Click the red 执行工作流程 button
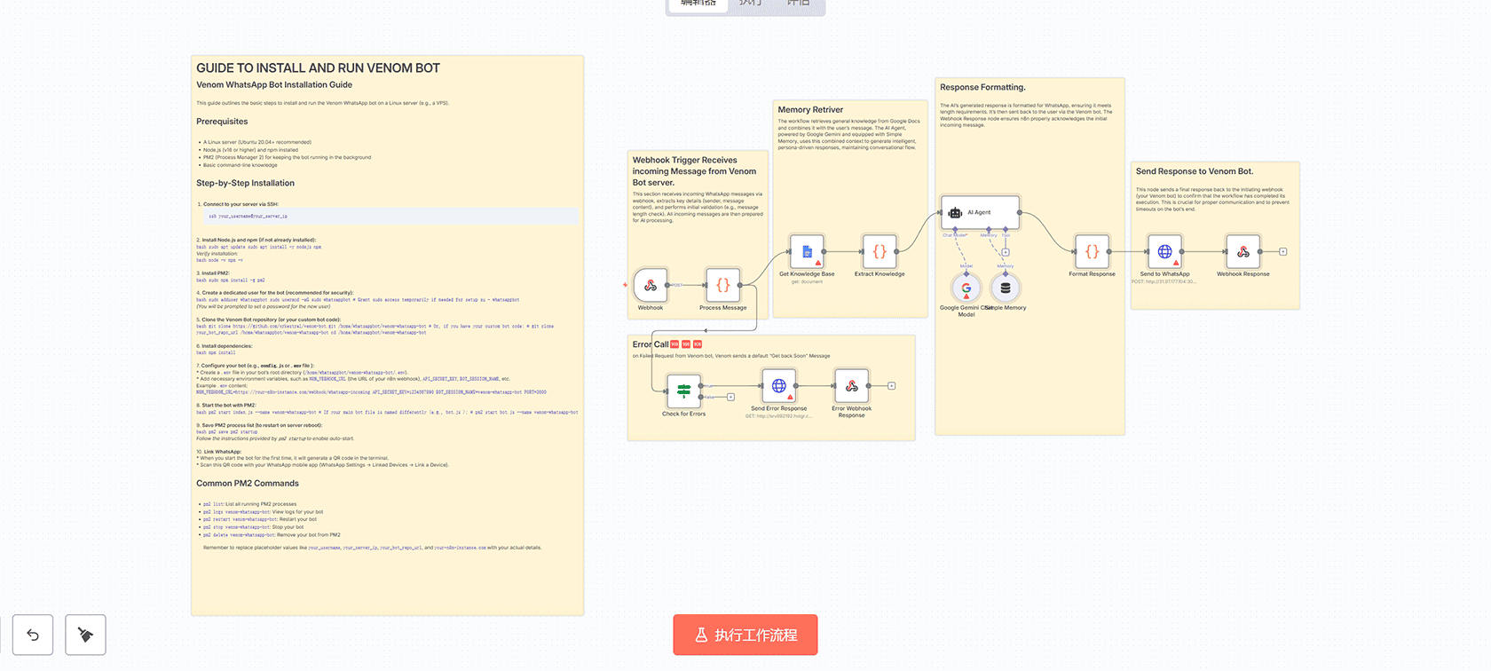 pos(745,635)
